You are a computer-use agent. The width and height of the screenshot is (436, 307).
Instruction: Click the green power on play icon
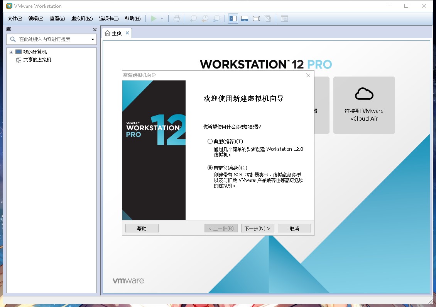pos(154,19)
